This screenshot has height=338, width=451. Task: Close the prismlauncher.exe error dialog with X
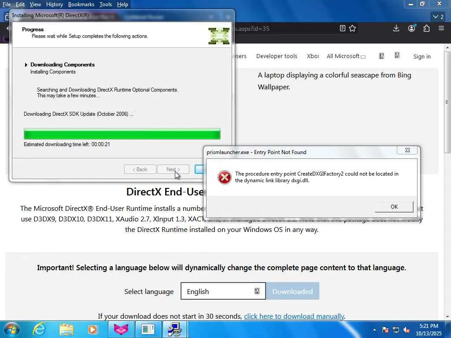pyautogui.click(x=407, y=150)
